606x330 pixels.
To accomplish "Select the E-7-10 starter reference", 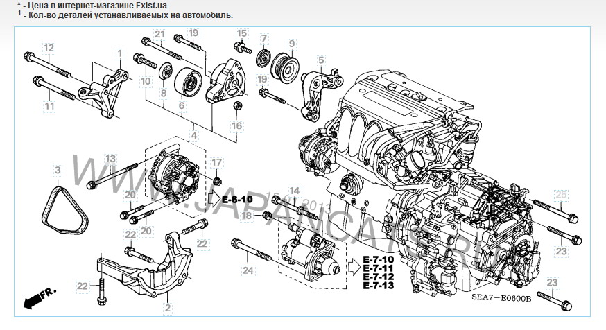I will 379,260.
